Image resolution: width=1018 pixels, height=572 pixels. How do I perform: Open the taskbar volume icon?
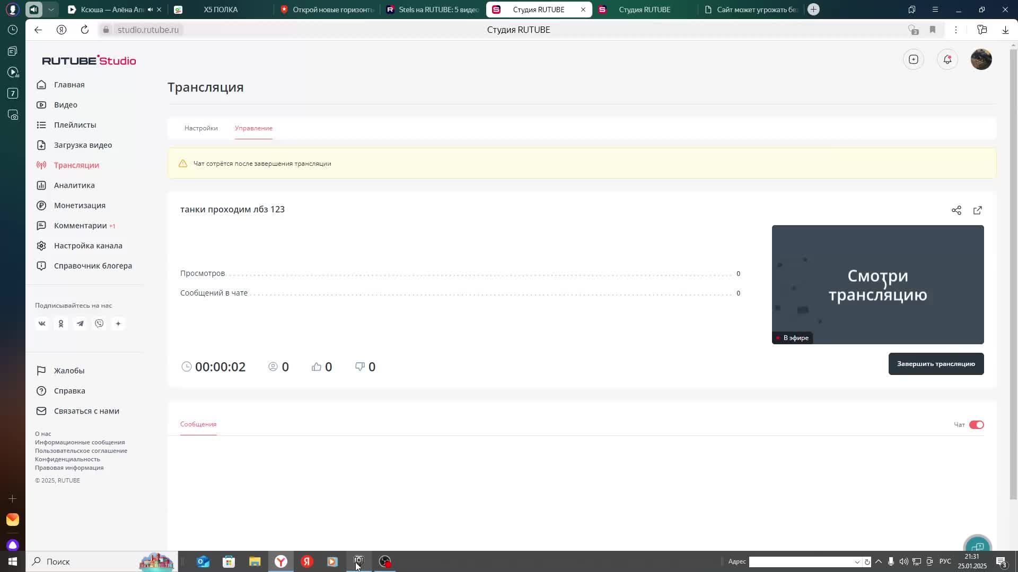(x=903, y=561)
